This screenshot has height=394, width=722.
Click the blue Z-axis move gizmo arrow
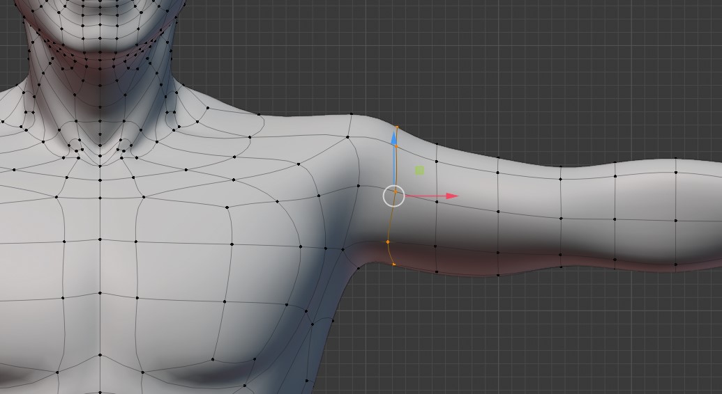394,159
